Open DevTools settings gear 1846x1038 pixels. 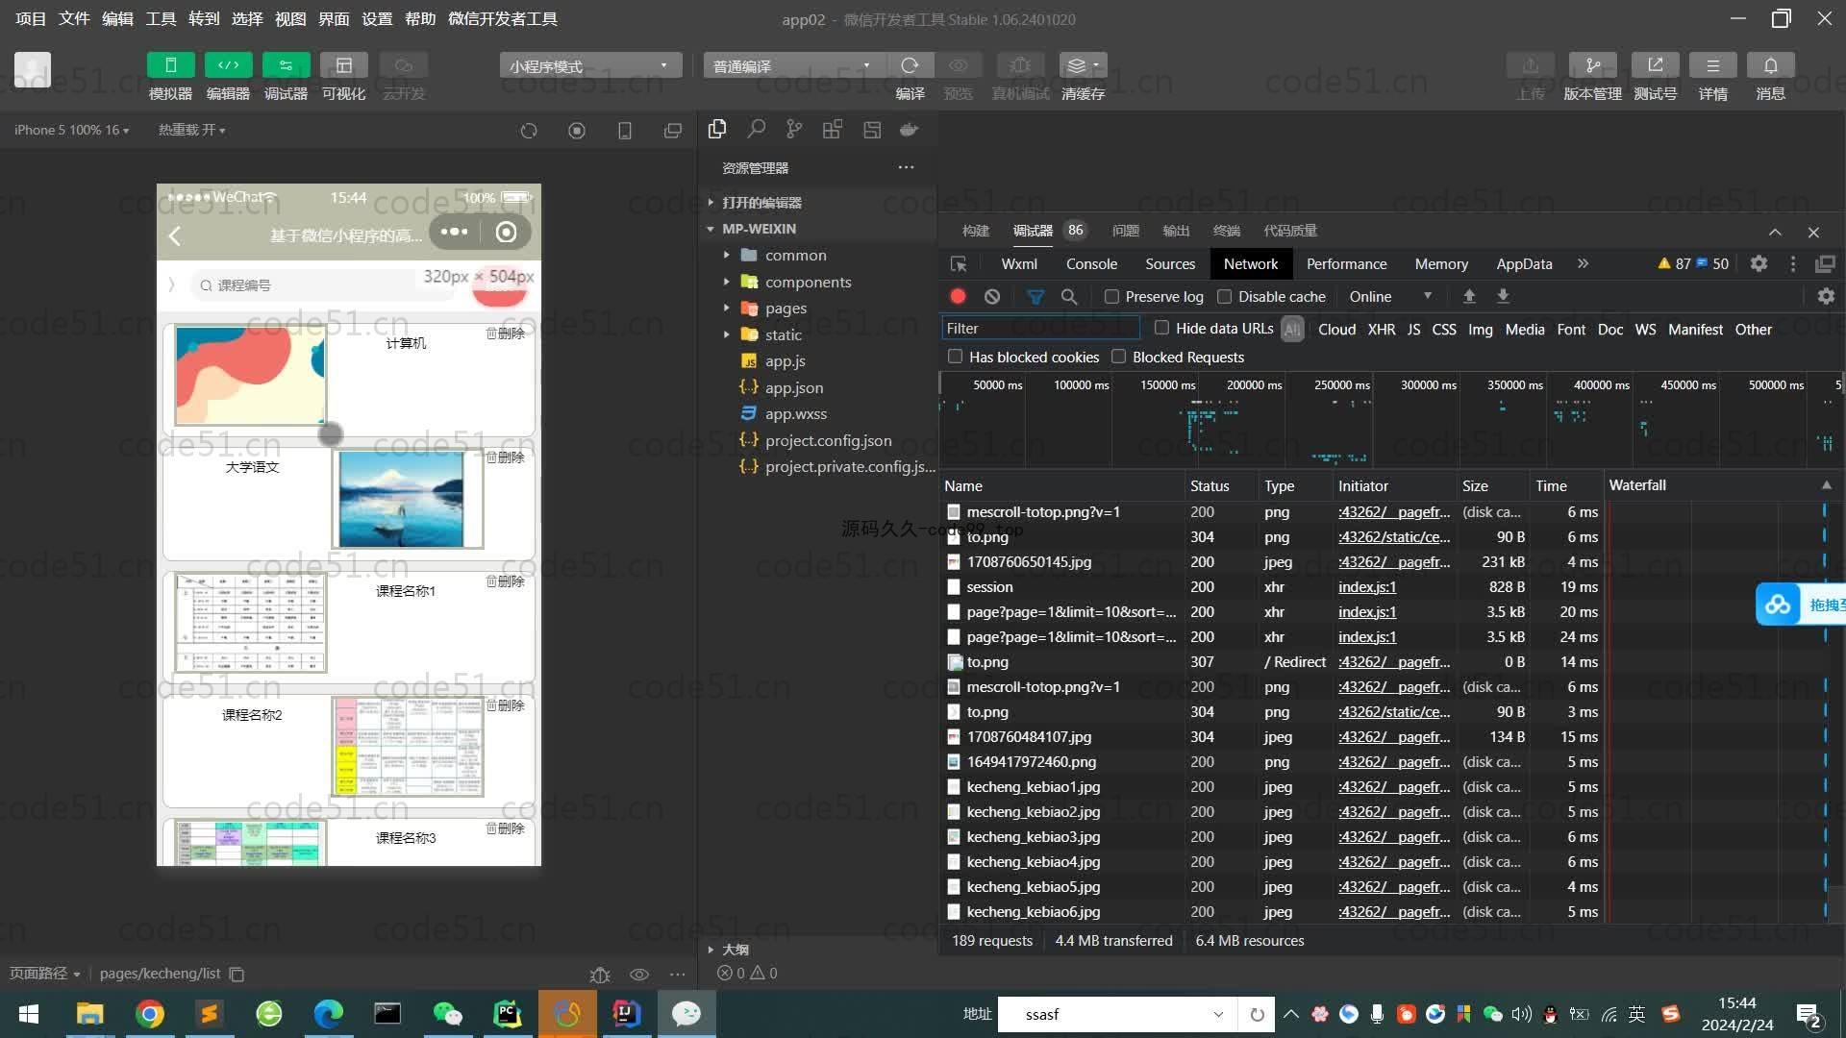click(x=1759, y=263)
